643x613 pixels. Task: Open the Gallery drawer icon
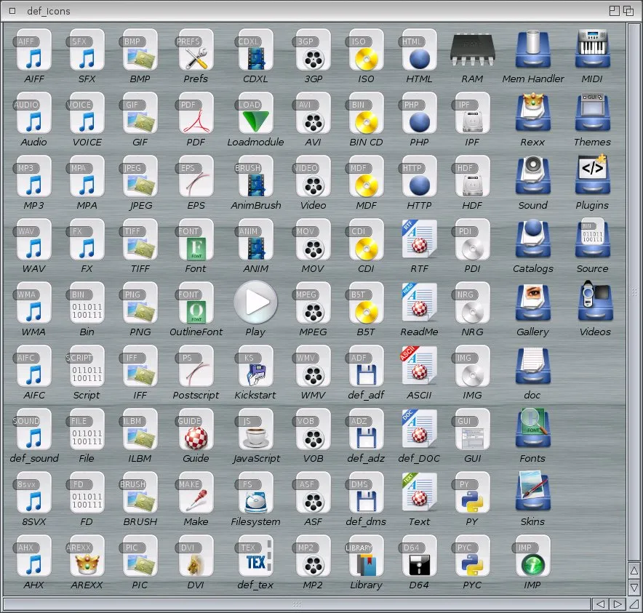coord(532,304)
